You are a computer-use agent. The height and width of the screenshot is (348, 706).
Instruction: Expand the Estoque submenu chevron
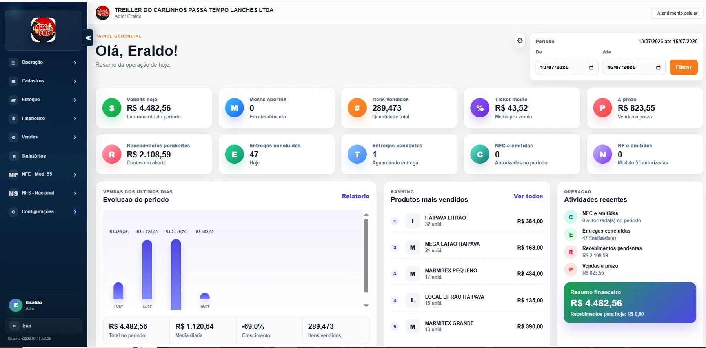(x=75, y=100)
